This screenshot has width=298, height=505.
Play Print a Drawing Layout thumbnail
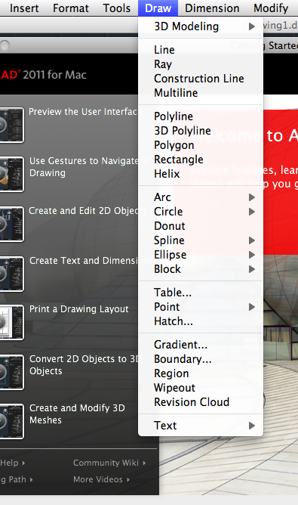click(x=11, y=322)
